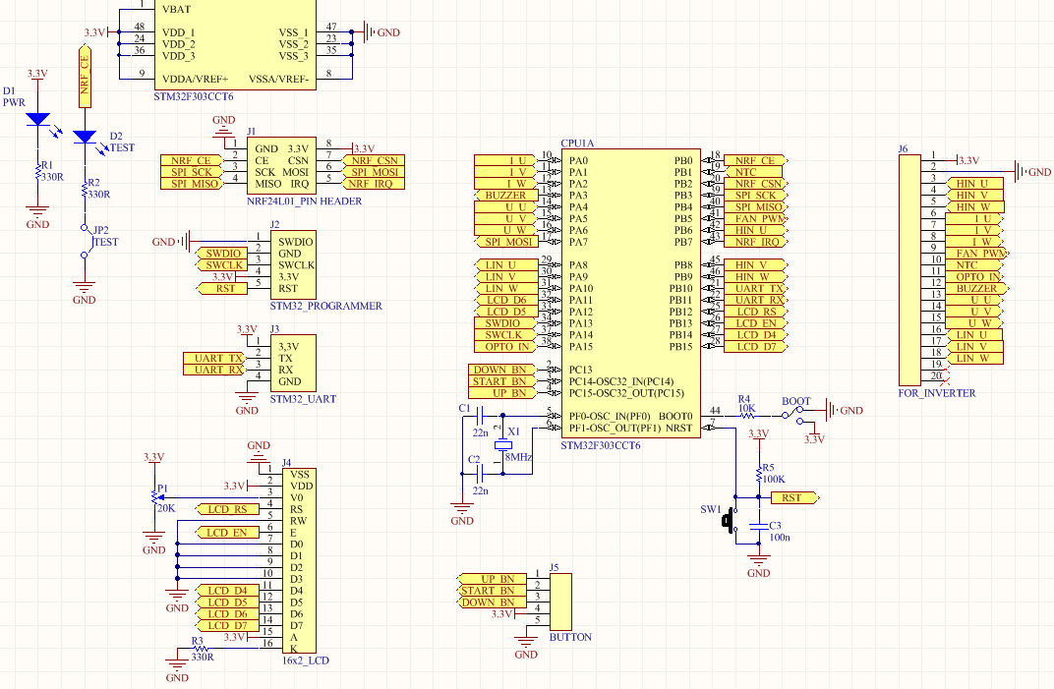Click the STM32_PROGRAMMER label text

(x=326, y=306)
